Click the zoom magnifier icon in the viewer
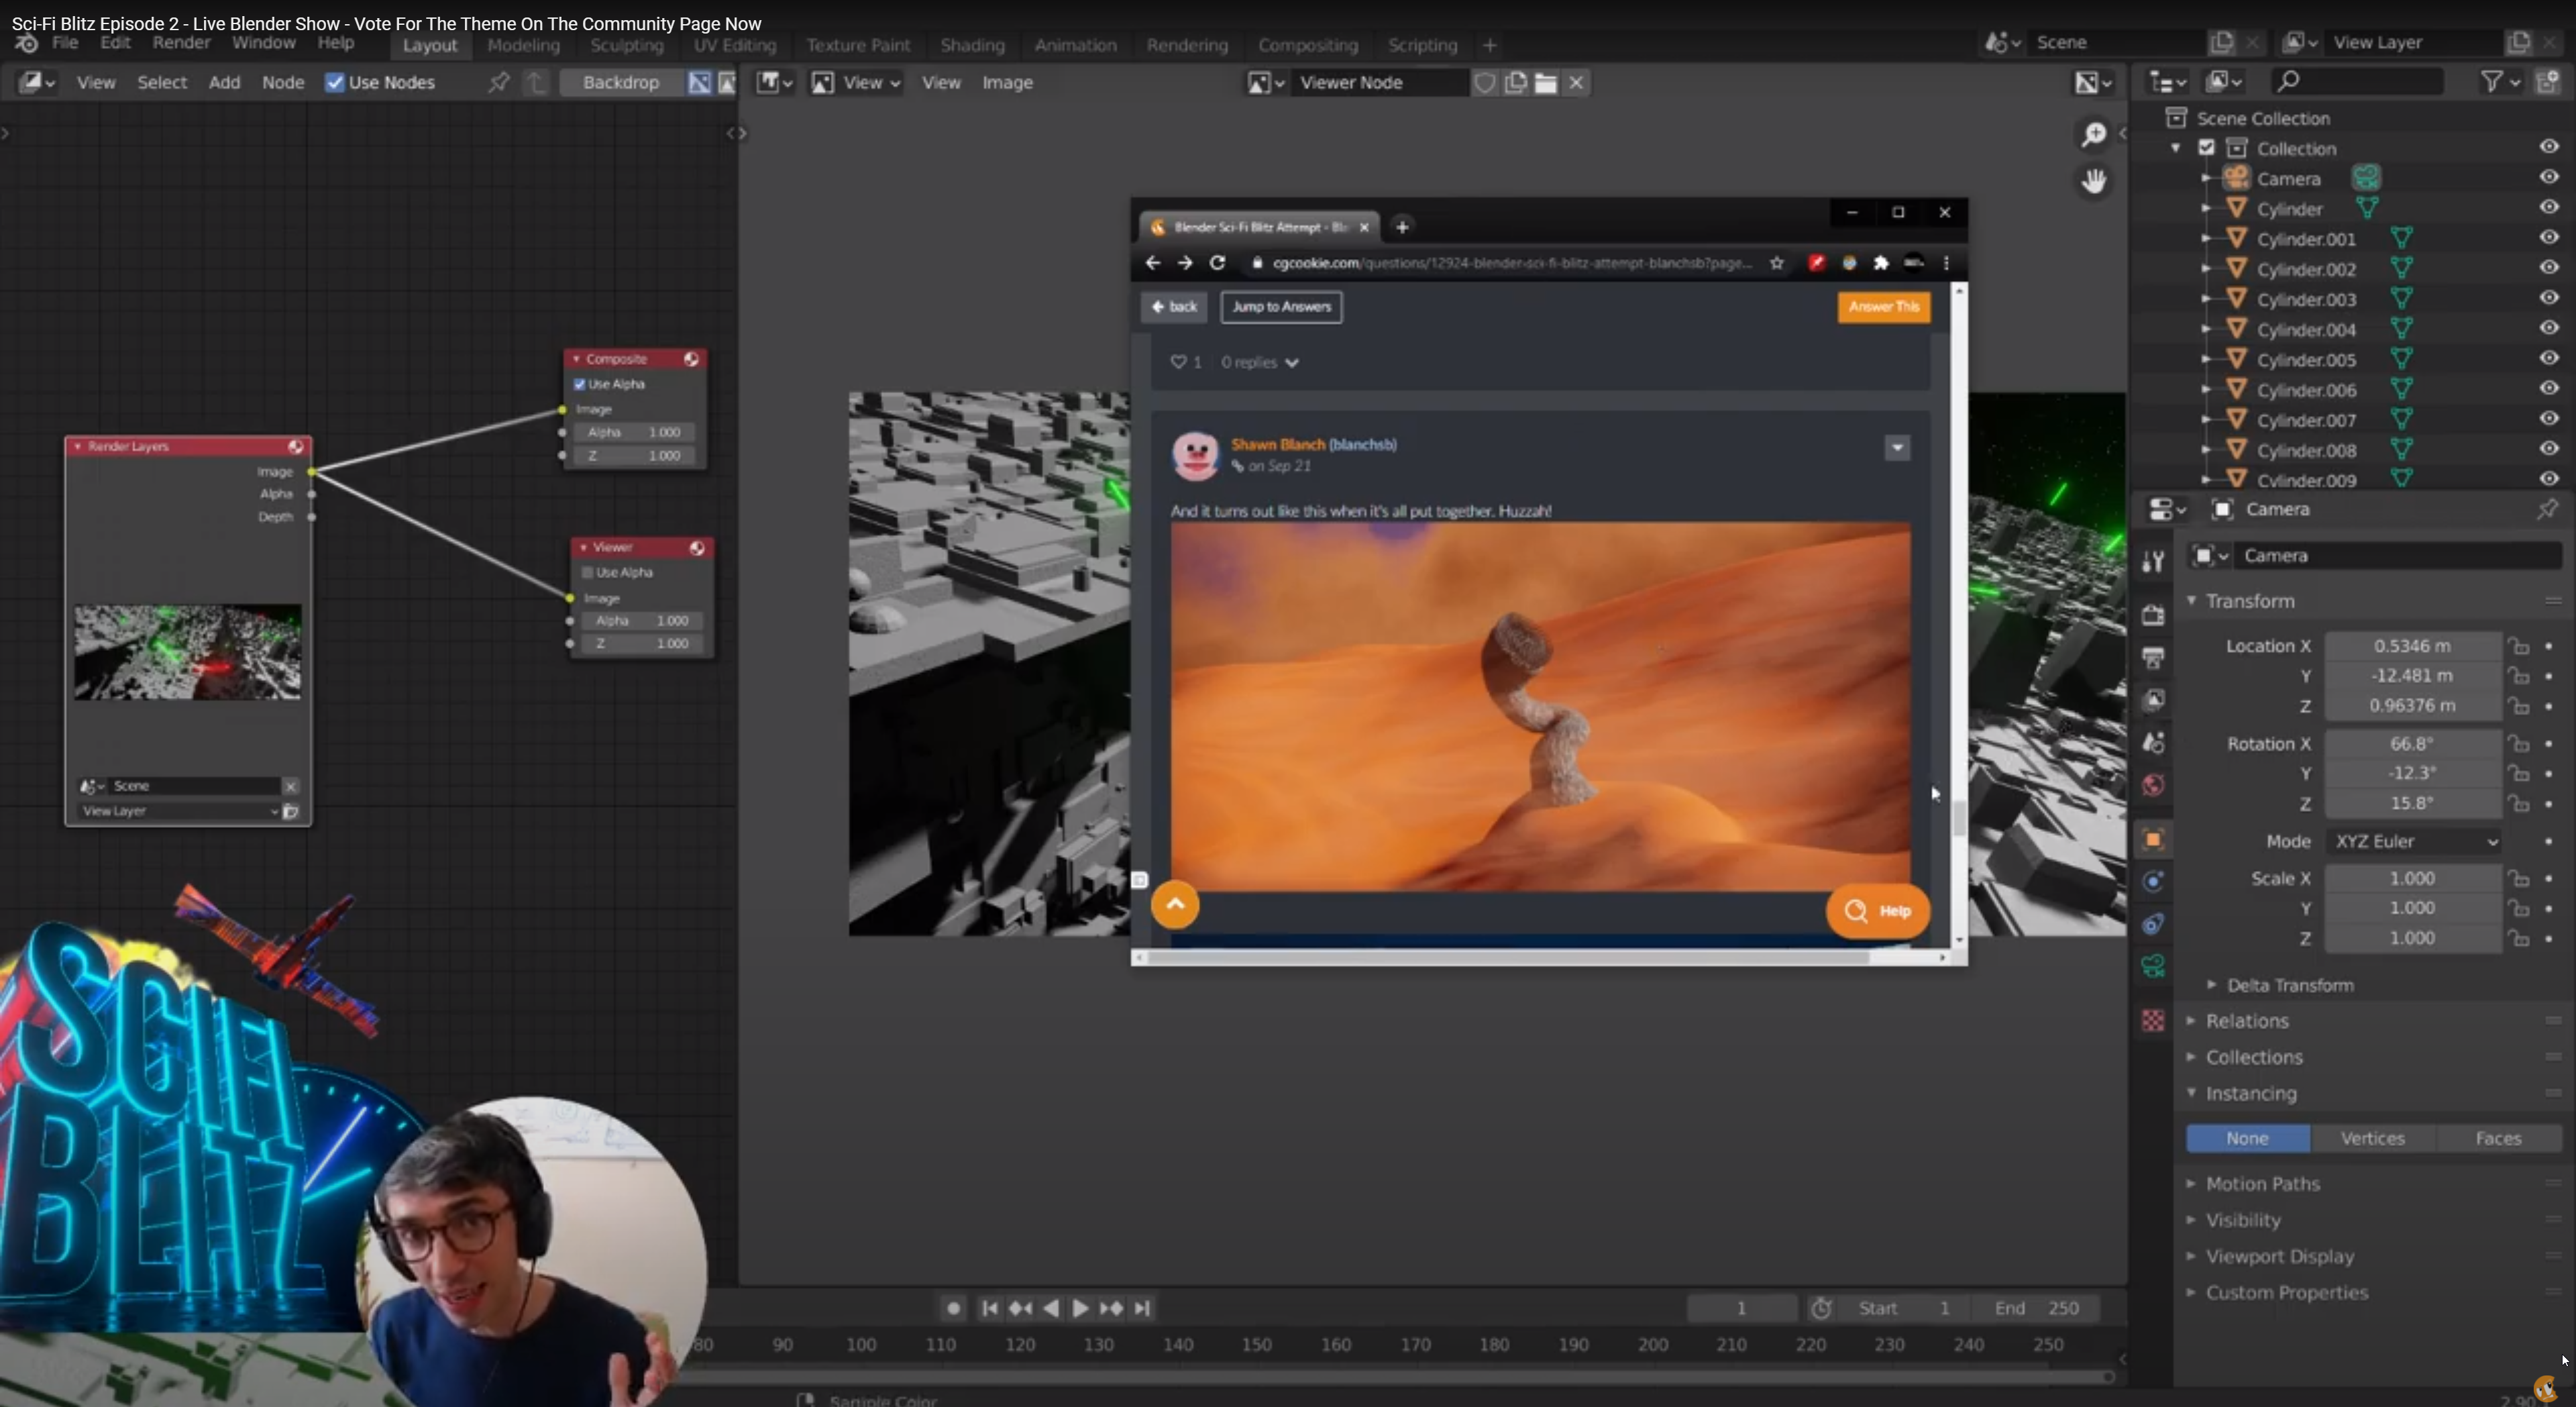 [2093, 134]
